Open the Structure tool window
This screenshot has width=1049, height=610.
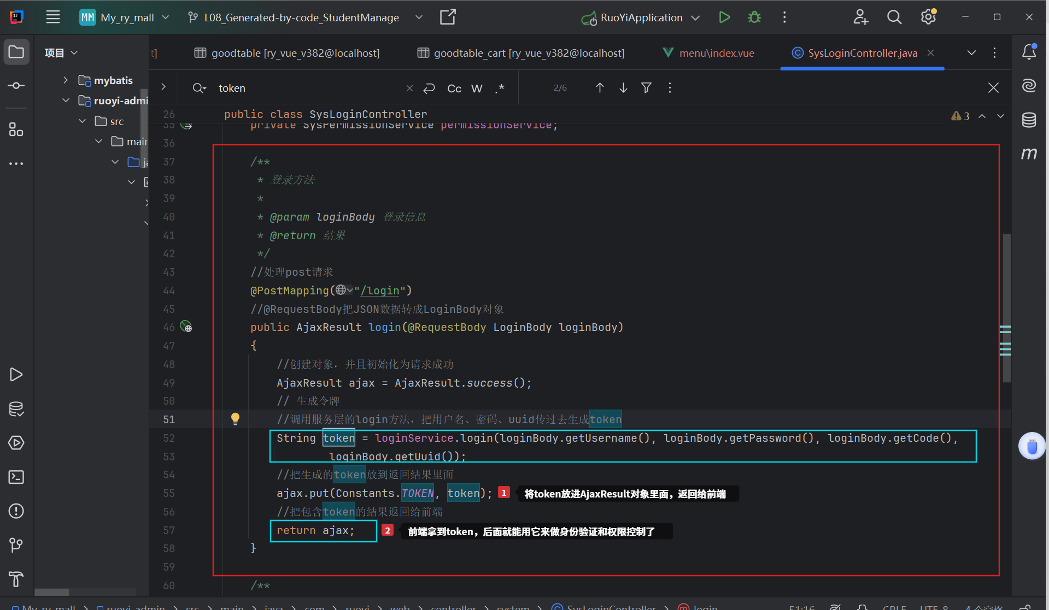click(x=16, y=129)
